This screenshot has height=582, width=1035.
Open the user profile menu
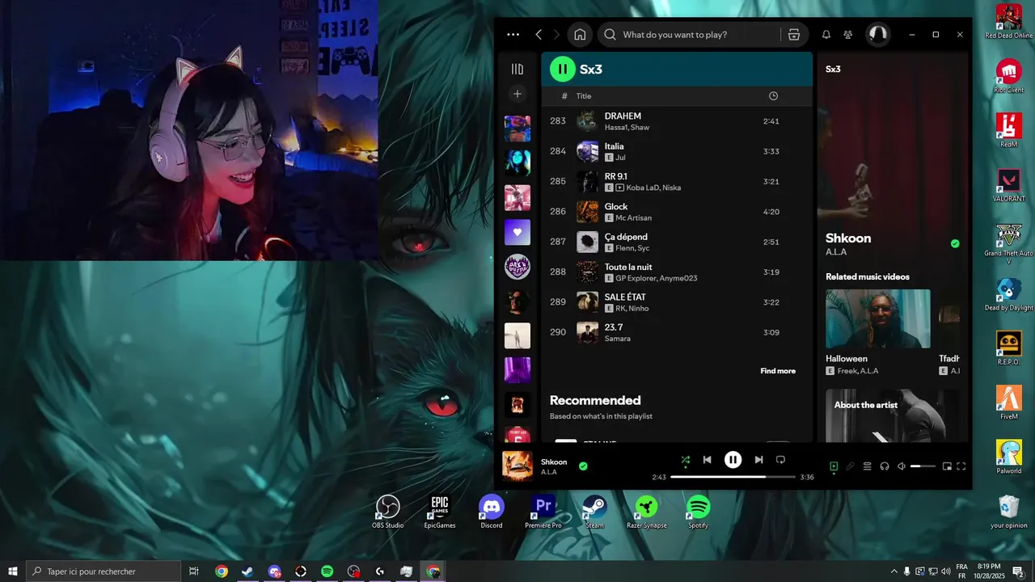click(x=877, y=35)
